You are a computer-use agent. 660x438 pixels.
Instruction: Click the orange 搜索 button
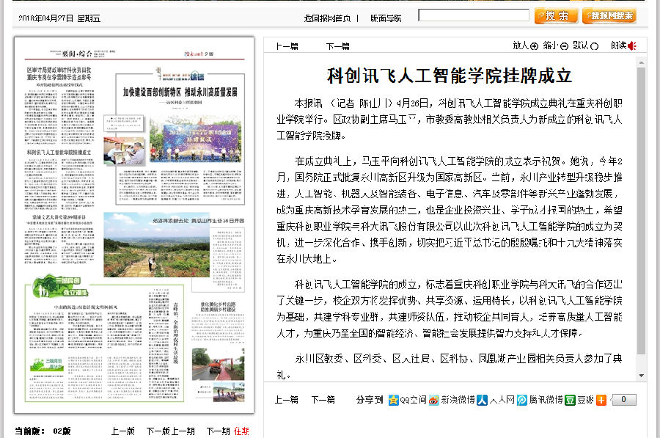(556, 15)
